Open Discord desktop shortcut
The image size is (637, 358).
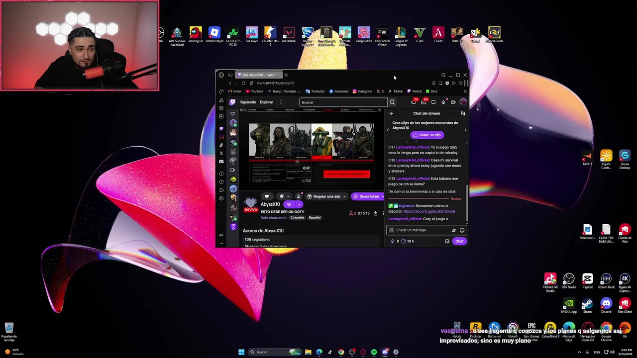[606, 306]
